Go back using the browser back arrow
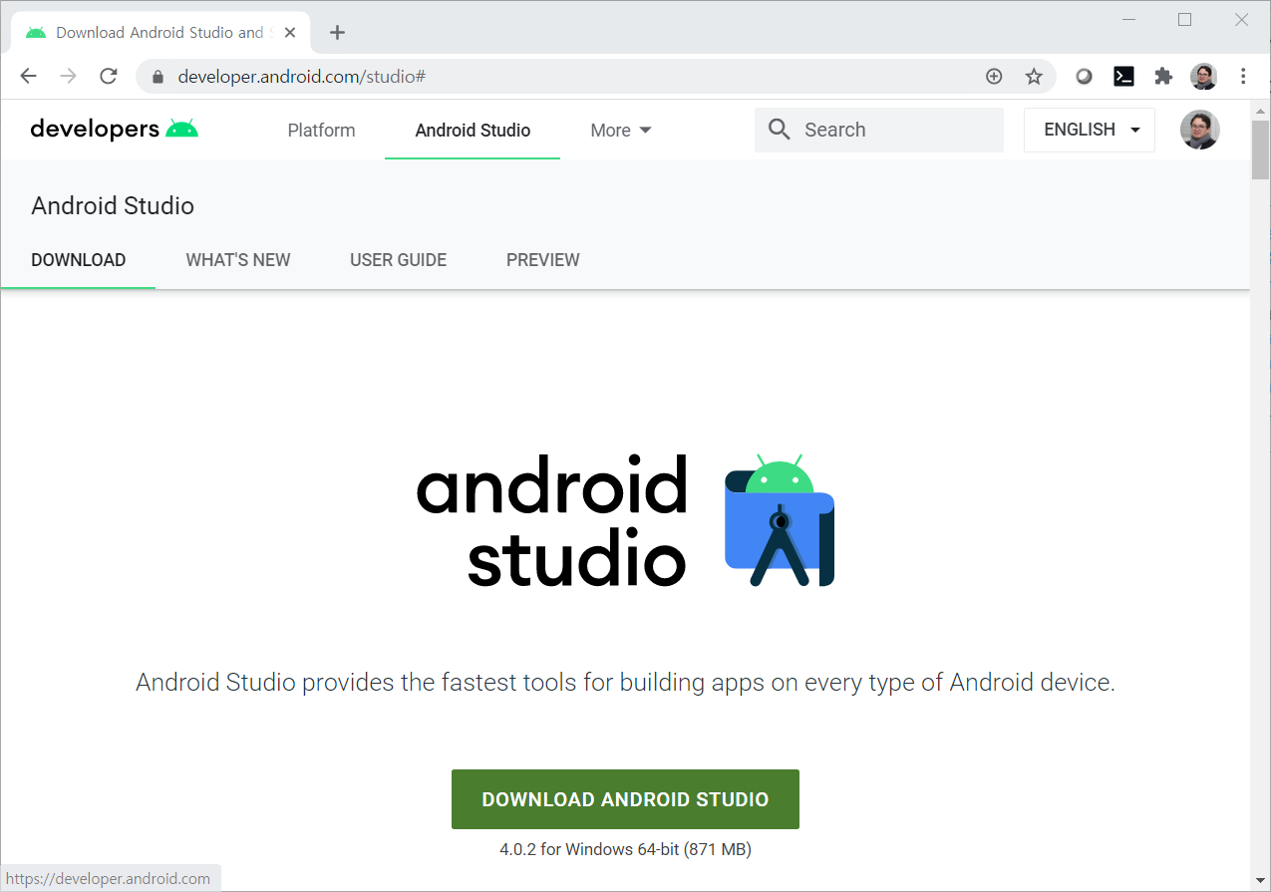Screen dimensions: 1271x892 click(28, 77)
